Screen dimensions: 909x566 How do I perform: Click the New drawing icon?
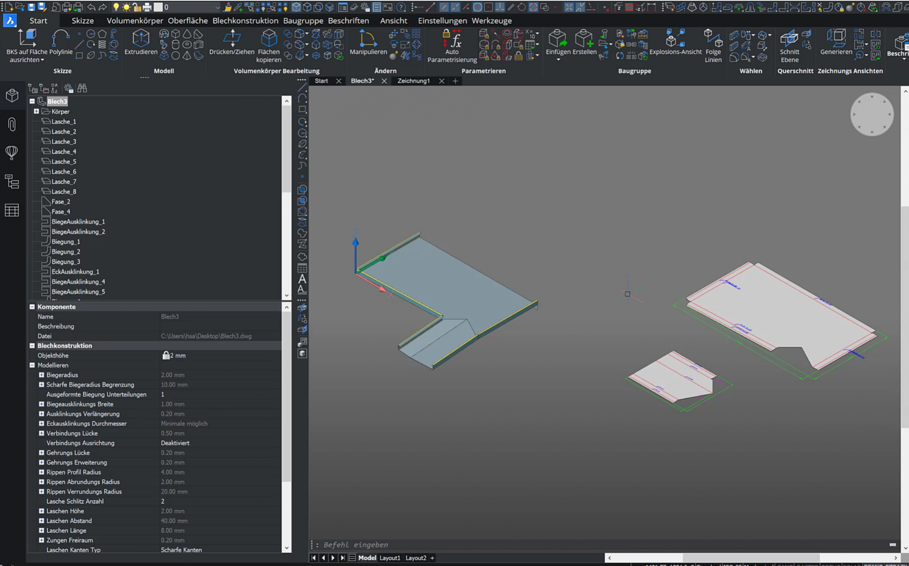[8, 7]
